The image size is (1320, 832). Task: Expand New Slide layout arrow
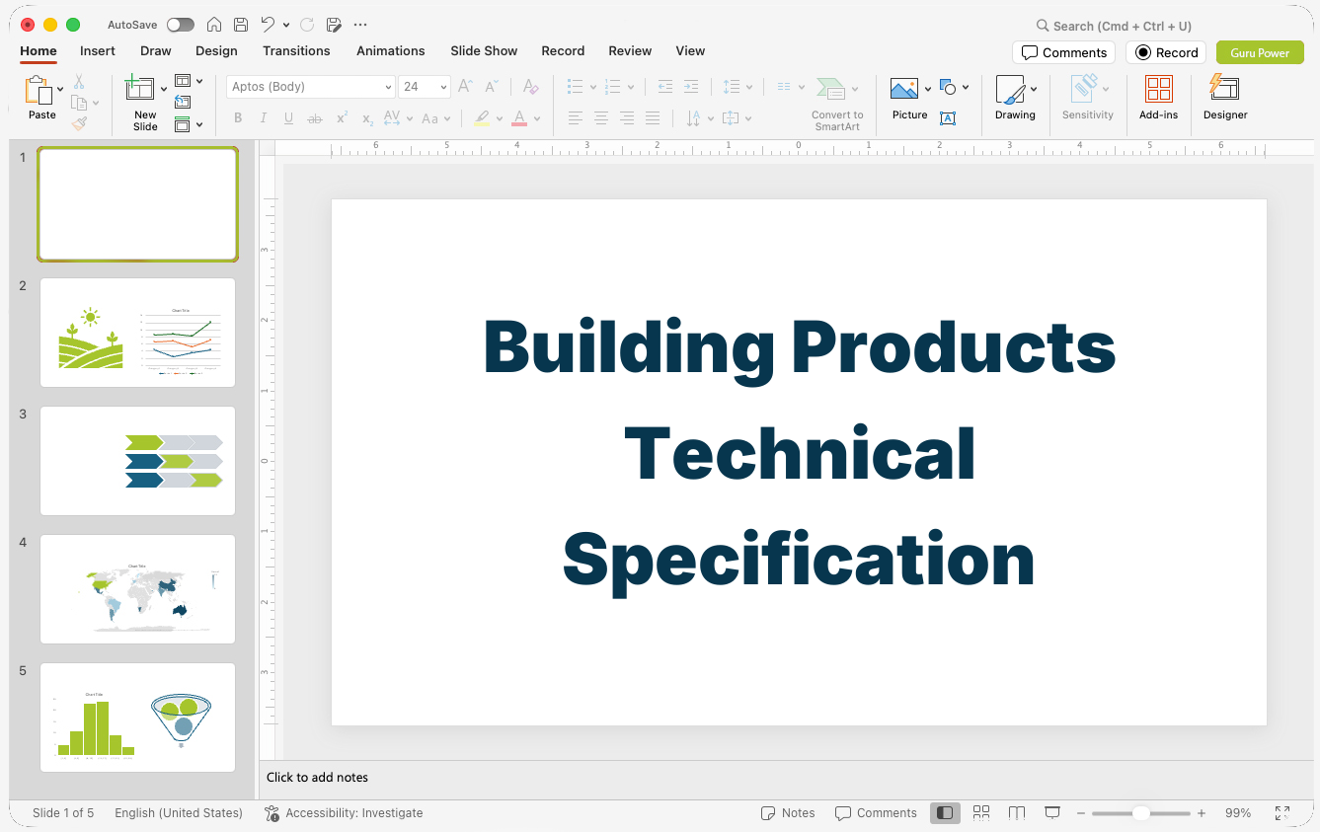tap(164, 90)
